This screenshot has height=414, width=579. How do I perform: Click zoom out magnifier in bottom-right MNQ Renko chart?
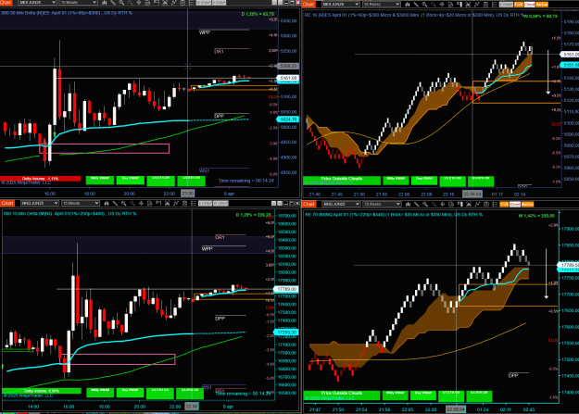tap(434, 205)
